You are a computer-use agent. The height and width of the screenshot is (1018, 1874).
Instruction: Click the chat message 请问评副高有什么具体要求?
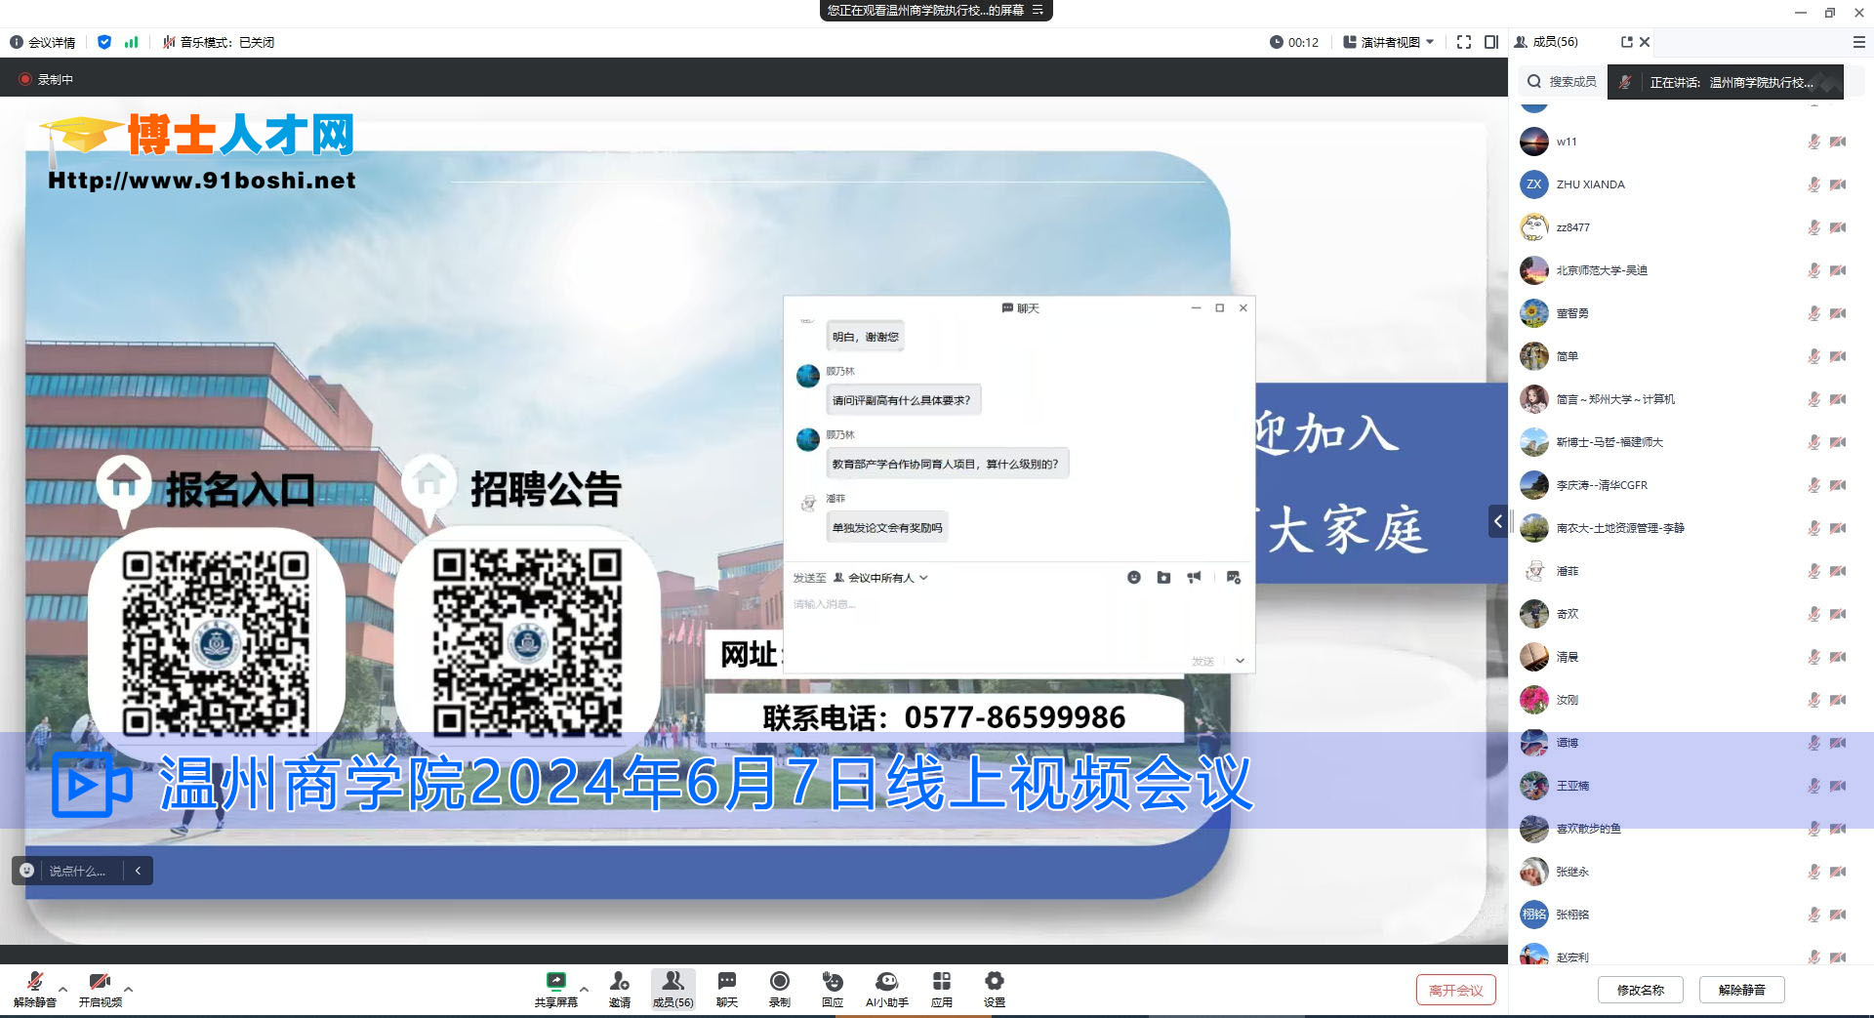[902, 400]
